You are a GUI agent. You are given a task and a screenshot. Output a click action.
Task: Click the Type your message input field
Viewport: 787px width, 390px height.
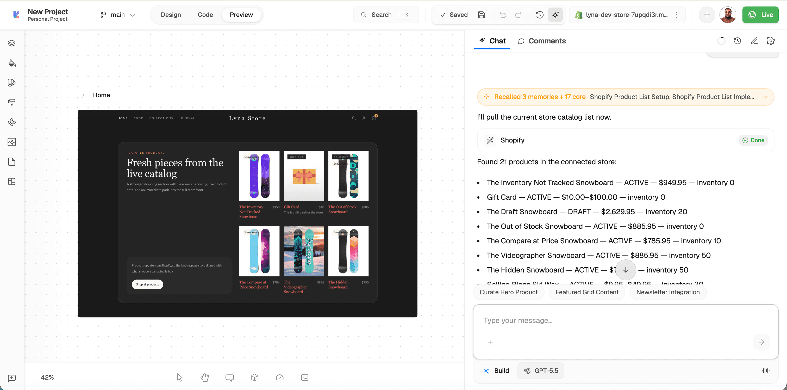click(625, 321)
